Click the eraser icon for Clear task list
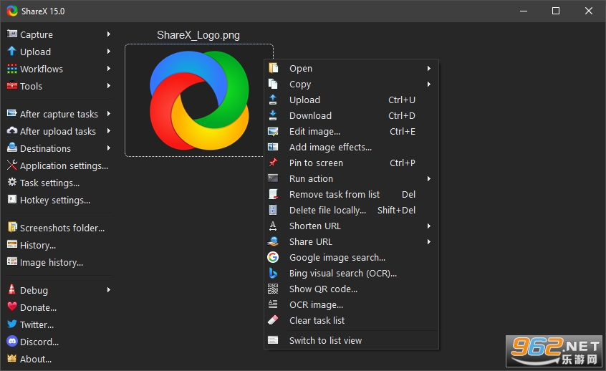The height and width of the screenshot is (371, 606). pos(273,320)
